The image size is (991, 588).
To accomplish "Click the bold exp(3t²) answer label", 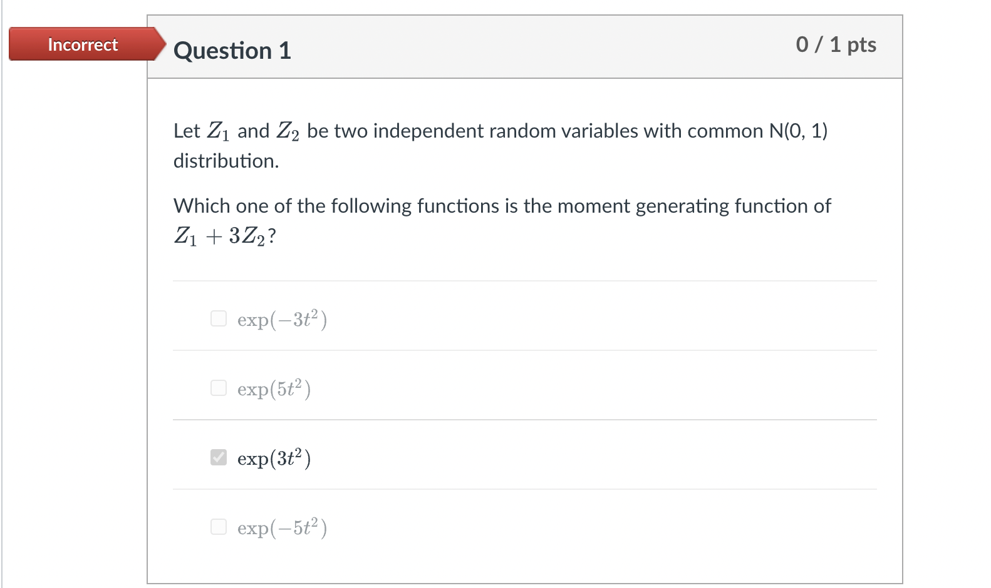I will click(273, 458).
